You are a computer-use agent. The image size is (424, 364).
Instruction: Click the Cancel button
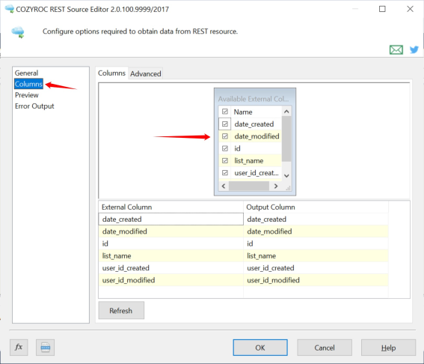click(325, 348)
